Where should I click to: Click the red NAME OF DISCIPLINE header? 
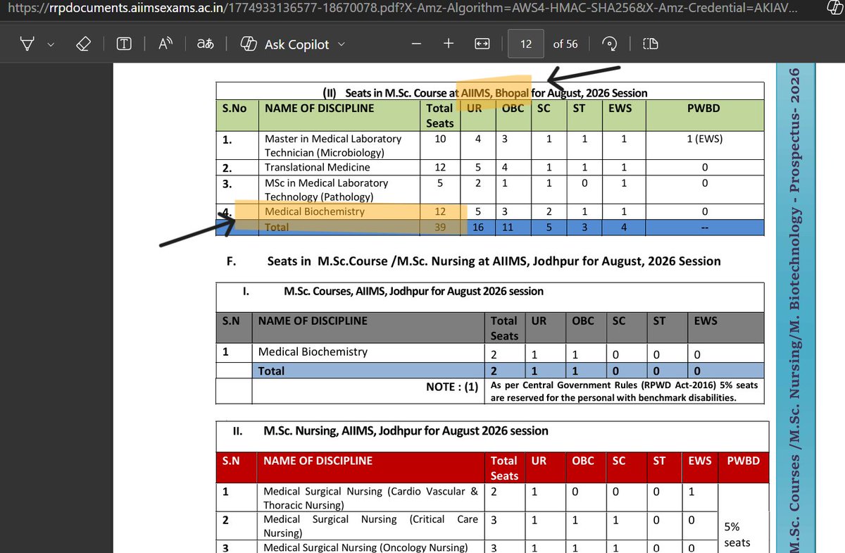318,461
